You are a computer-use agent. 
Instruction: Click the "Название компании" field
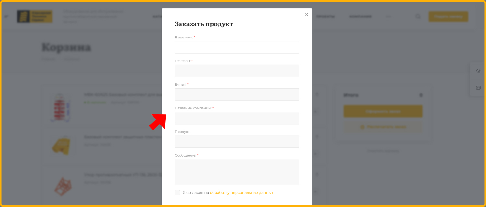(x=237, y=118)
